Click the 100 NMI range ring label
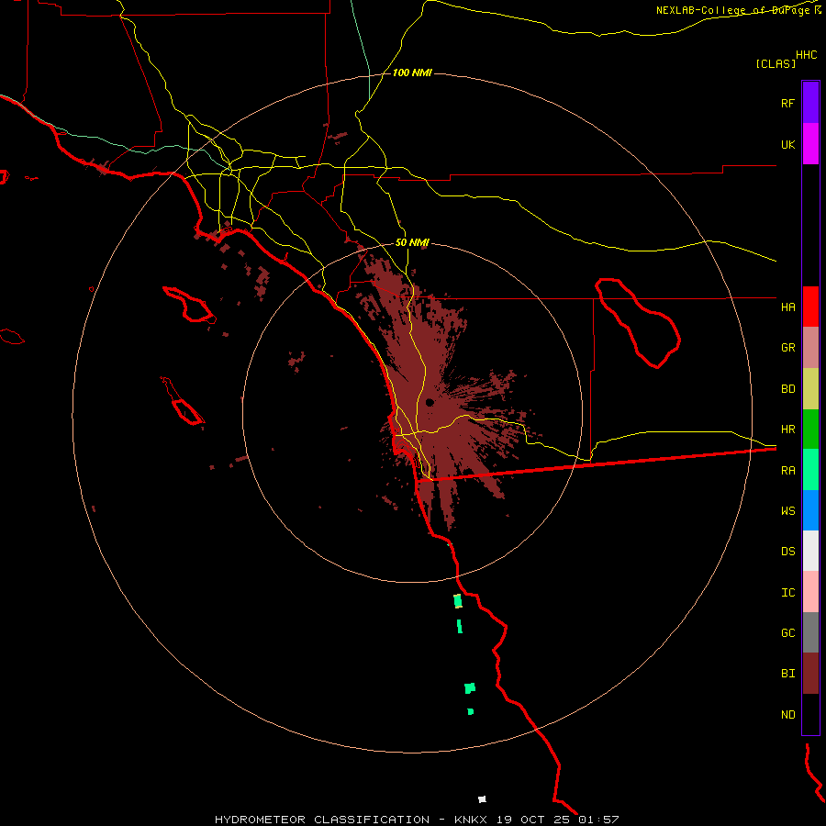The height and width of the screenshot is (826, 826). 412,73
